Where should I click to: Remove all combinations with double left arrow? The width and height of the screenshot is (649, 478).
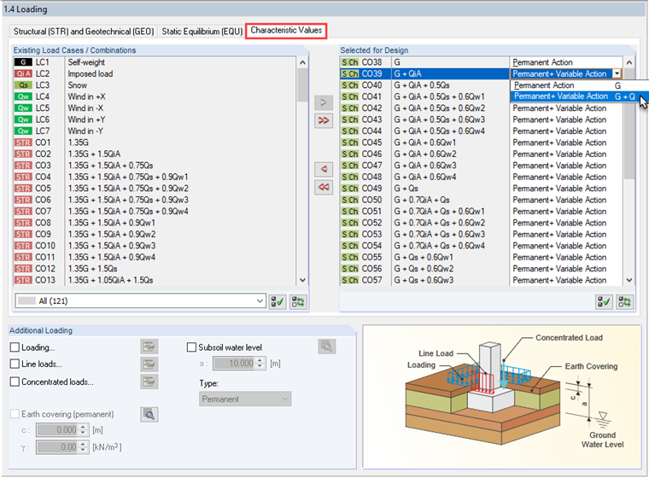click(324, 187)
